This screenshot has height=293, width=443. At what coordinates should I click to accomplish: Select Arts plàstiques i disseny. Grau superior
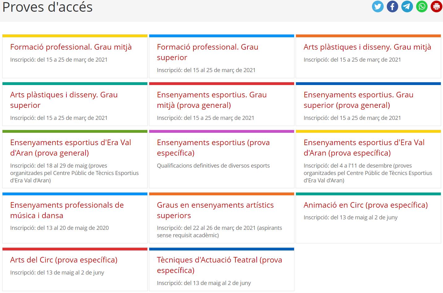click(x=64, y=100)
